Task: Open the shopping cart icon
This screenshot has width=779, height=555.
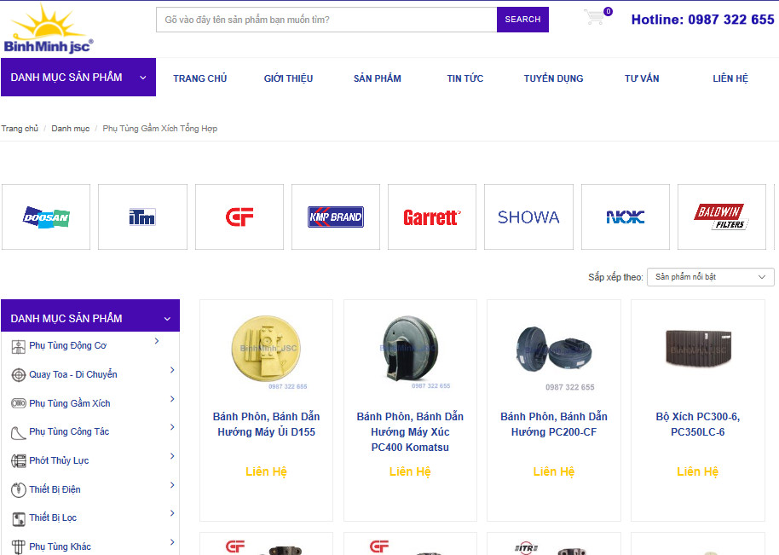Action: (x=595, y=18)
